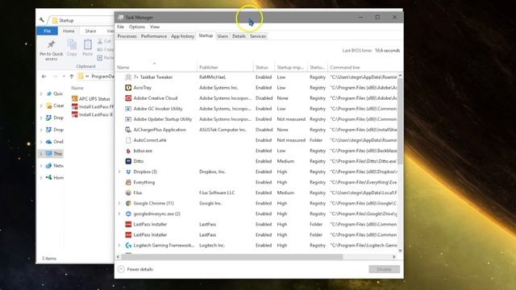Click the Ditto app icon
Viewport: 516px width, 290px height.
(128, 161)
